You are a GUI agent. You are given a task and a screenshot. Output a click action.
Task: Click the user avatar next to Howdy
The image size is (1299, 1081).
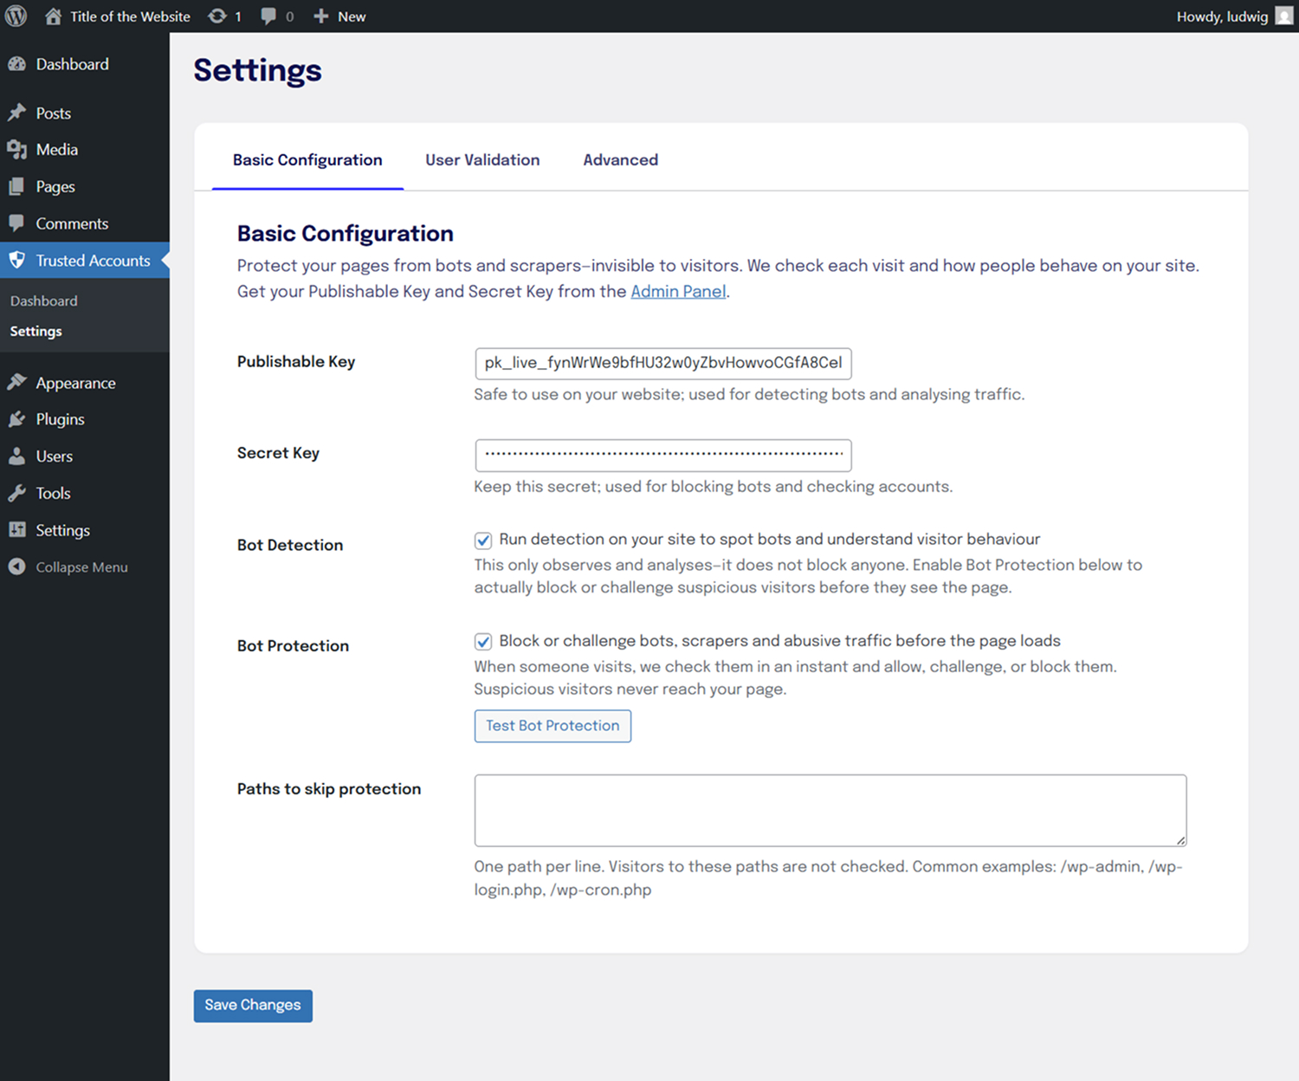(x=1284, y=16)
